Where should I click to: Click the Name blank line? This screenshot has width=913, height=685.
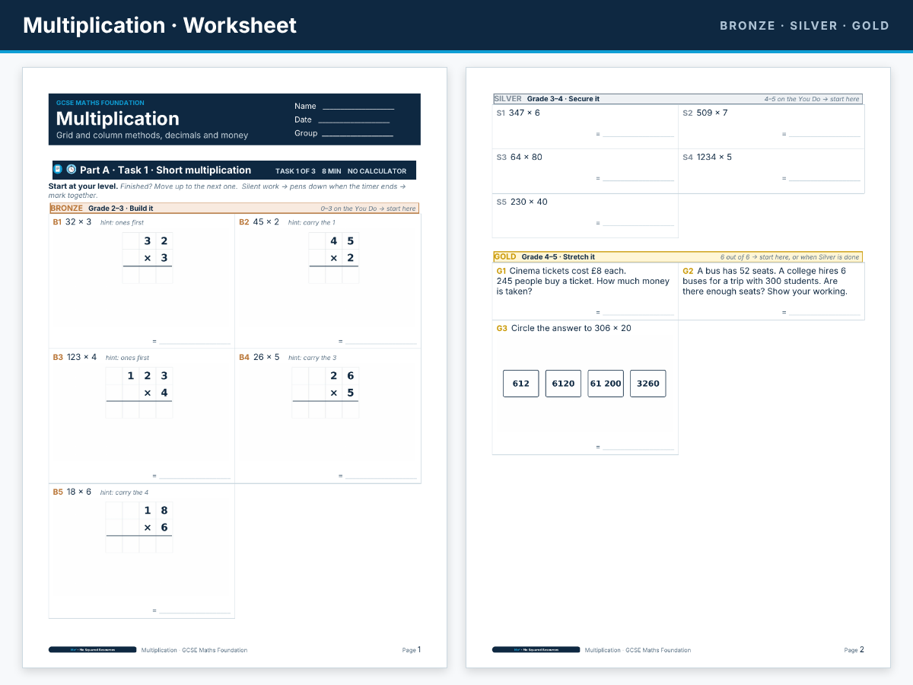(x=358, y=108)
